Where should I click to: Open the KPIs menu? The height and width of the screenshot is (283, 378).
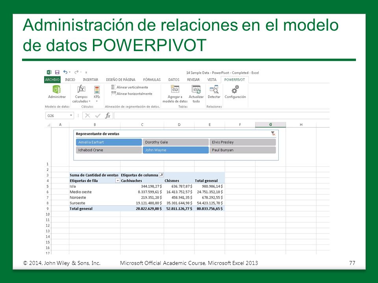point(97,94)
